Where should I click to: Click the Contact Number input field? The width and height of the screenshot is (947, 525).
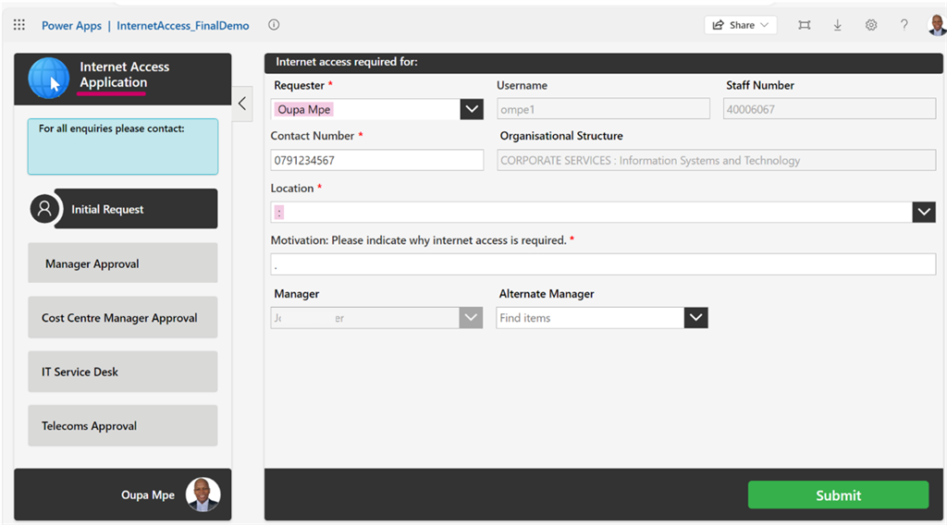click(x=377, y=160)
